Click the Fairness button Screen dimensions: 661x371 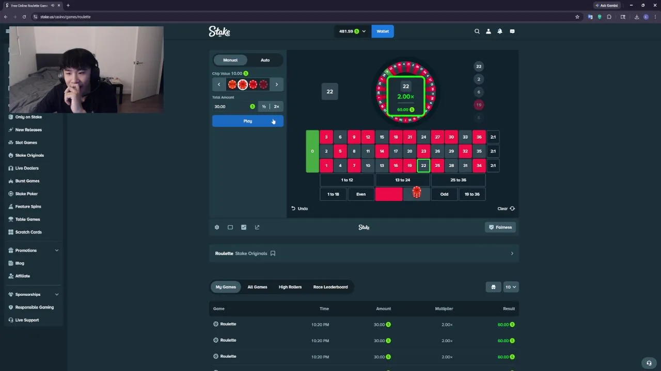pos(500,227)
